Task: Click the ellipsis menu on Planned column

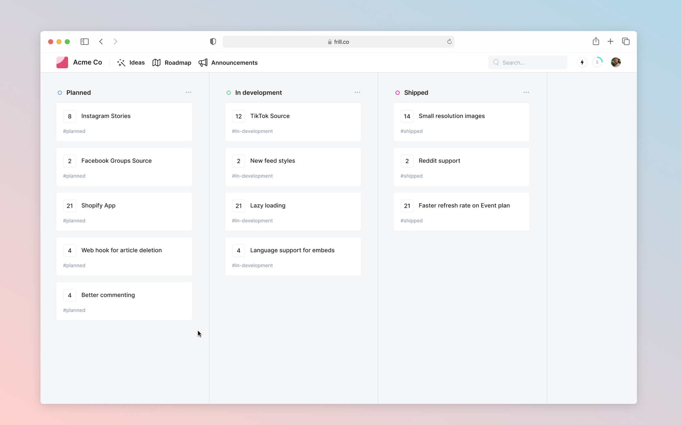Action: (188, 91)
